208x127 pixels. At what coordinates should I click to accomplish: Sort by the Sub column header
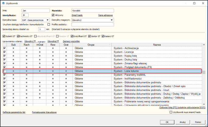click(x=13, y=45)
